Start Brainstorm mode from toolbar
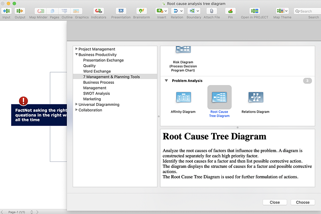321x214 pixels. [x=141, y=11]
